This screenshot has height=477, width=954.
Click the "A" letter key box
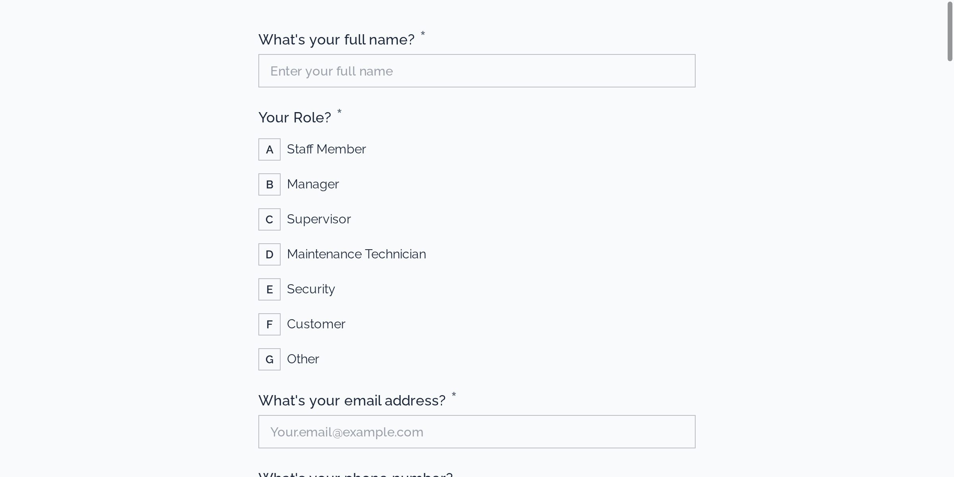270,149
